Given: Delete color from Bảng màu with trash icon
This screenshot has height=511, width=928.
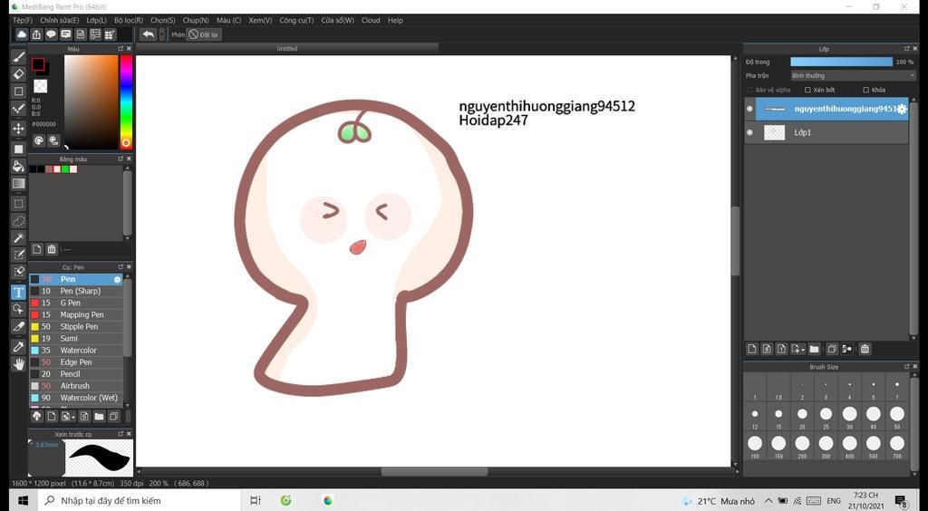Looking at the screenshot, I should (x=52, y=249).
